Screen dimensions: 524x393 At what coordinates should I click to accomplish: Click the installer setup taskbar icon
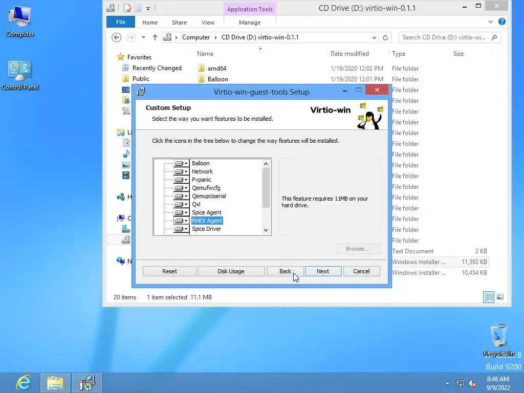point(87,383)
